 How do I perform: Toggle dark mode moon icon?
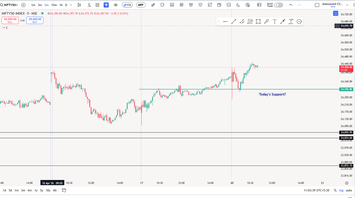pos(238,5)
